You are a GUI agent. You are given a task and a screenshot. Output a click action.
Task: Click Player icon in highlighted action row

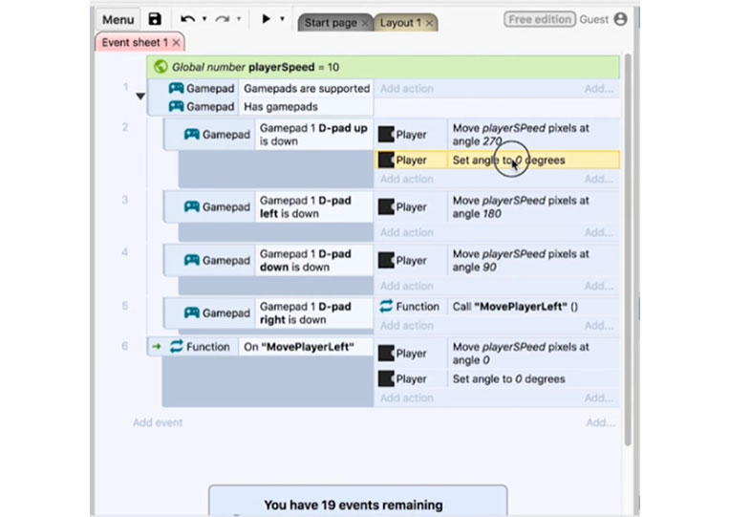(x=386, y=160)
